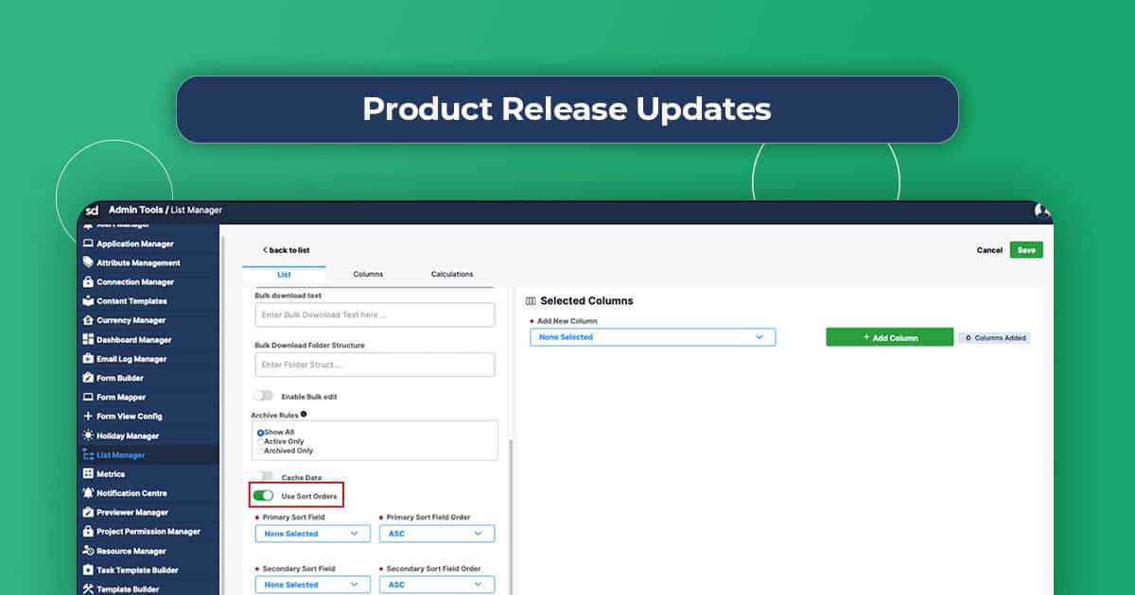Click the Project Permission Manager lock icon

88,532
